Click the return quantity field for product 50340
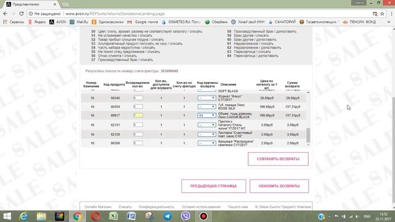Screen dimensions: 395x222 pyautogui.click(x=138, y=98)
